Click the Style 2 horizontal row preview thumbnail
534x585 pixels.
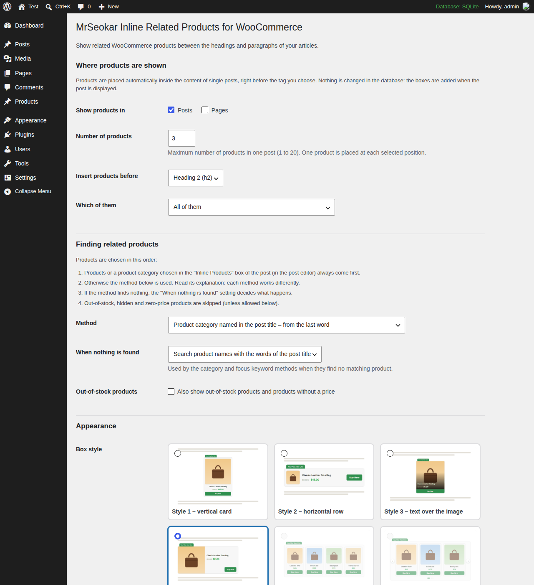pyautogui.click(x=324, y=476)
